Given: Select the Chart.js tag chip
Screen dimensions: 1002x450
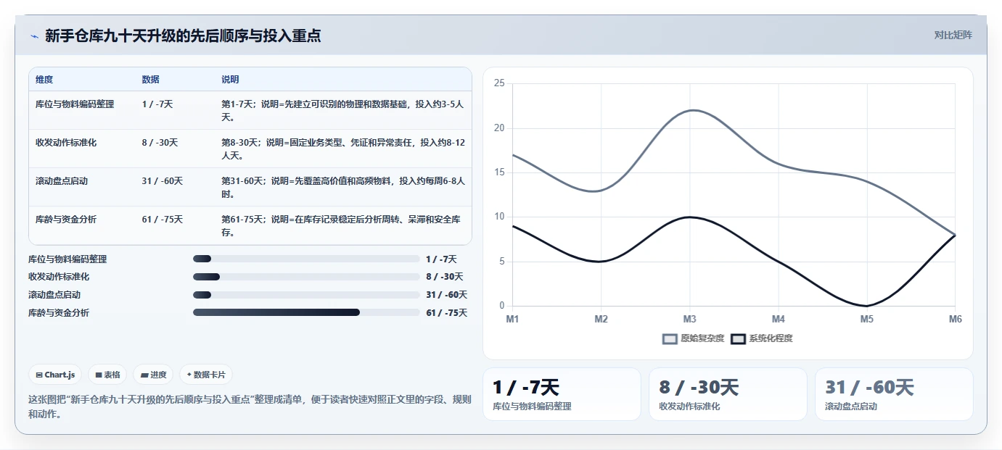Looking at the screenshot, I should coord(55,375).
